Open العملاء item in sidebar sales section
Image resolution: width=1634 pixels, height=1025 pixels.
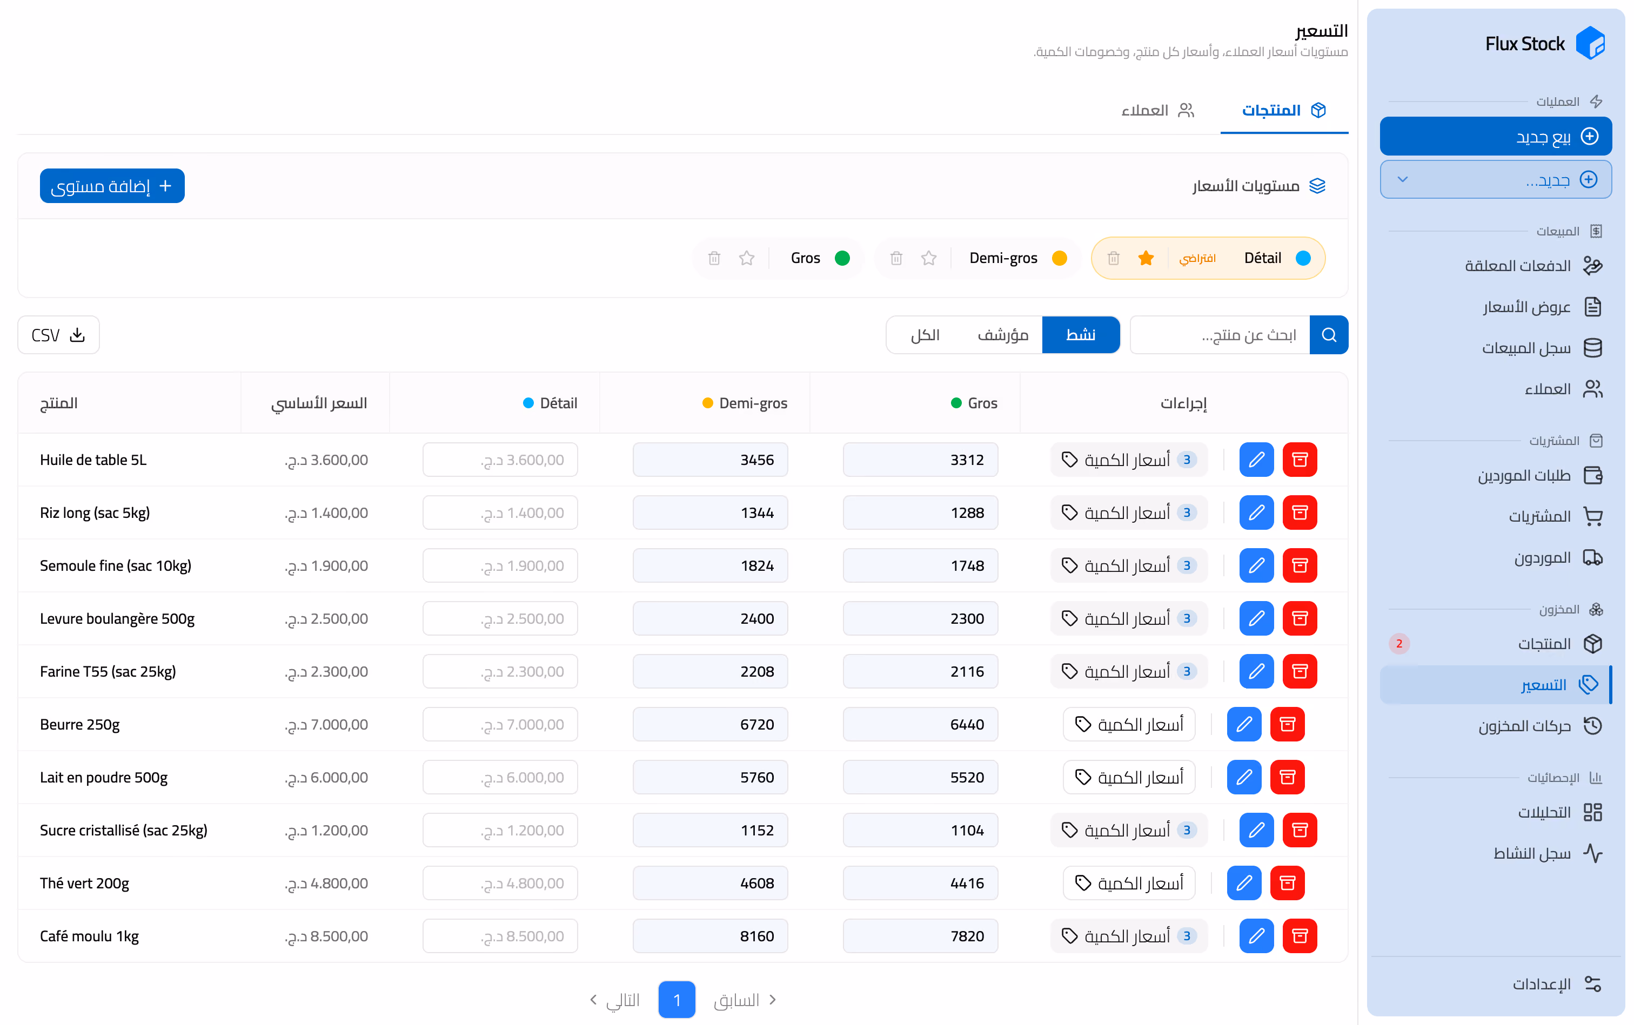click(1496, 389)
